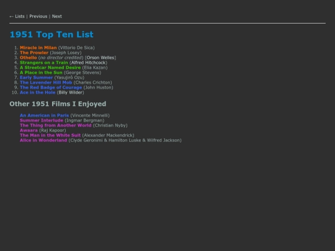This screenshot has width=335, height=251.
Task: Click the Yasujirō Ozu director text
Action: coord(69,77)
